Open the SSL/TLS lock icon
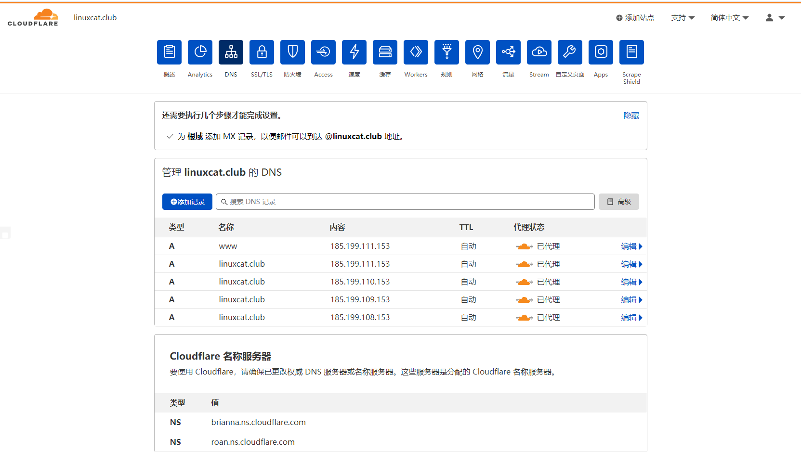This screenshot has height=452, width=801. pyautogui.click(x=262, y=52)
